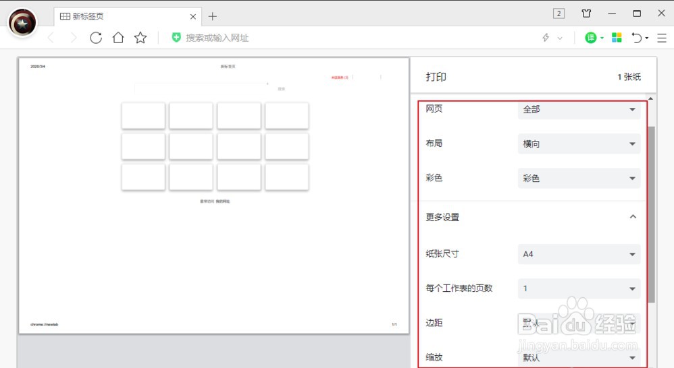The image size is (674, 368).
Task: Click the 边距 label
Action: click(x=434, y=323)
